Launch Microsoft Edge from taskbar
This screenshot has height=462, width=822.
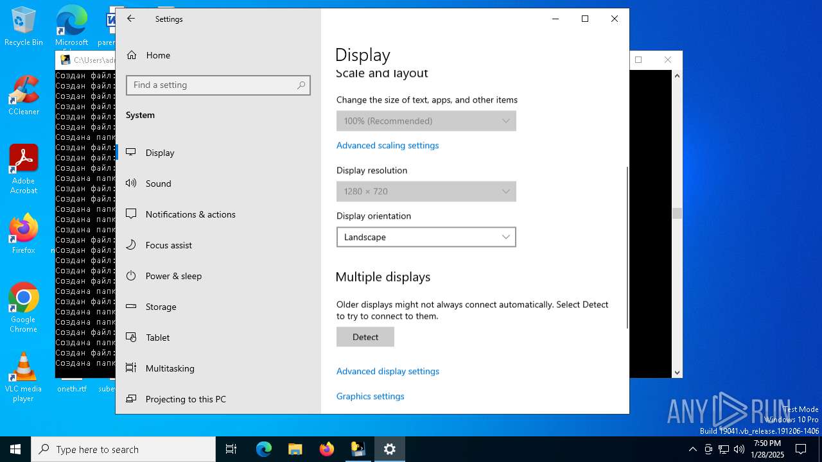(x=264, y=449)
